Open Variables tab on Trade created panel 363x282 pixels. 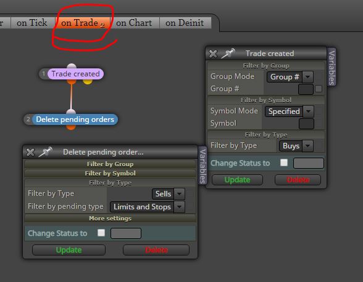coord(332,68)
